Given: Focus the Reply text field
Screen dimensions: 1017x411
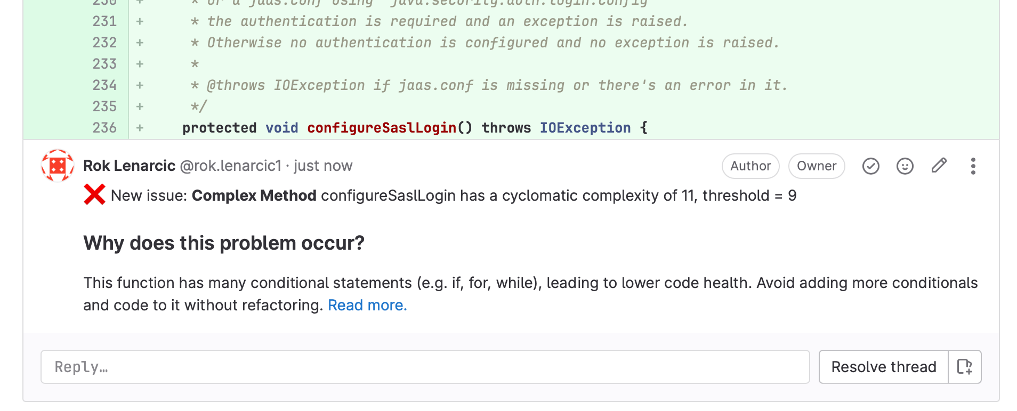Looking at the screenshot, I should click(x=425, y=367).
